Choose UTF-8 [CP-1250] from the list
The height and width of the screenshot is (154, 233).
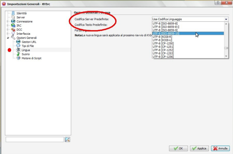point(188,43)
